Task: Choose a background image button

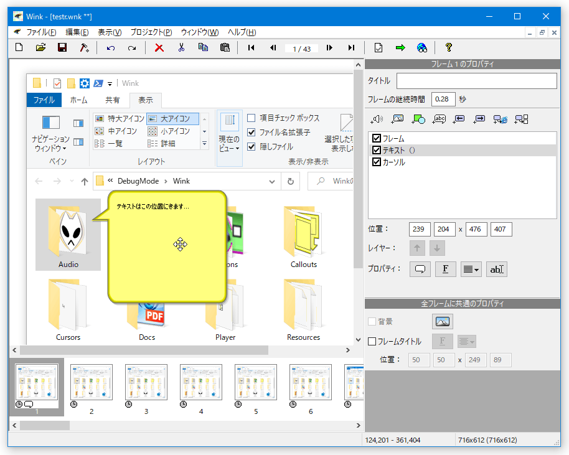Action: 443,321
